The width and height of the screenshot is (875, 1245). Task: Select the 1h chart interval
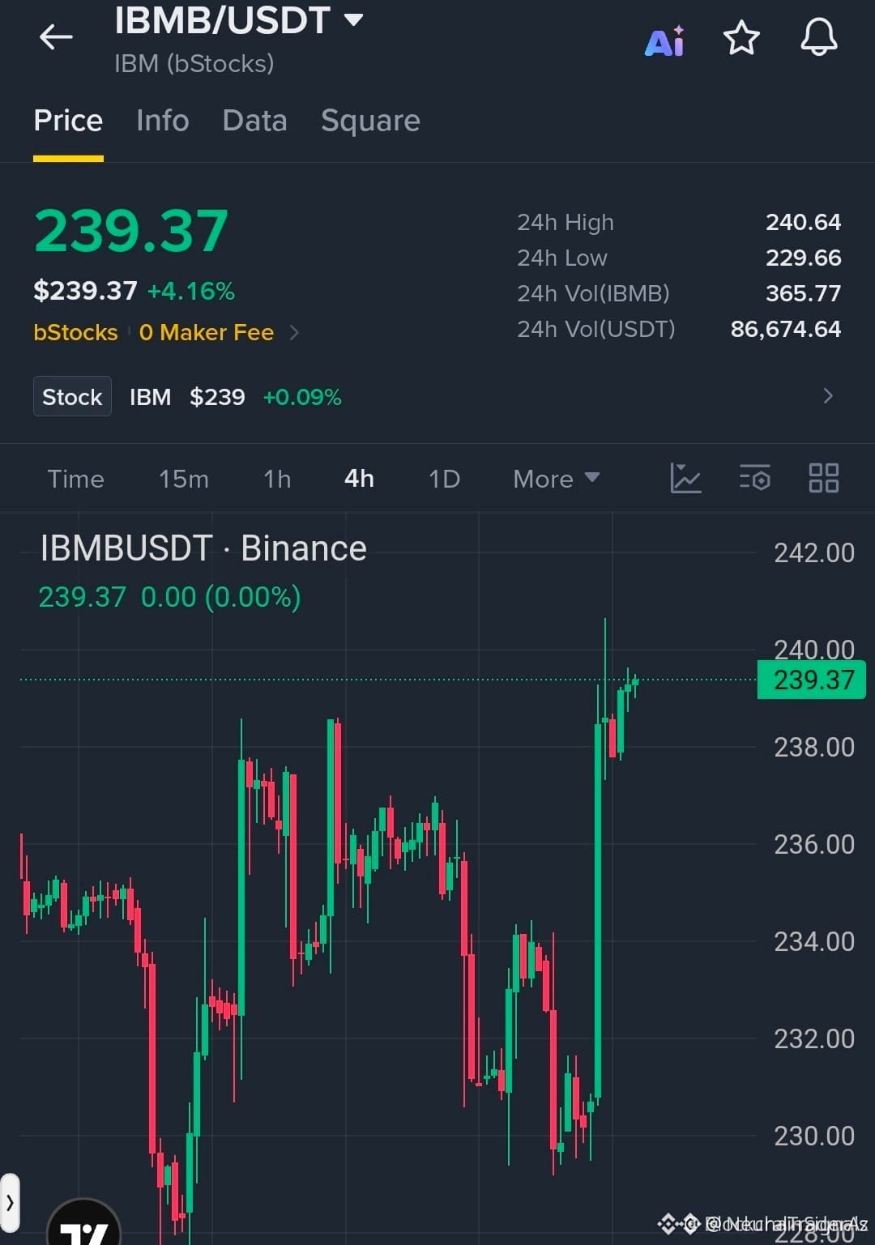coord(277,479)
